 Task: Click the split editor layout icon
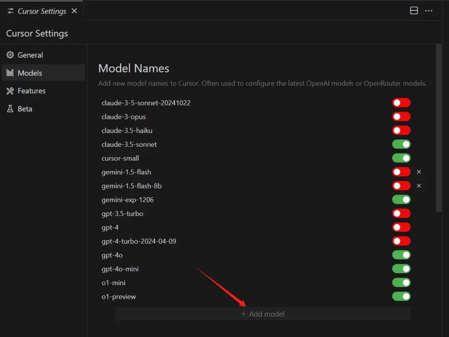coord(414,11)
